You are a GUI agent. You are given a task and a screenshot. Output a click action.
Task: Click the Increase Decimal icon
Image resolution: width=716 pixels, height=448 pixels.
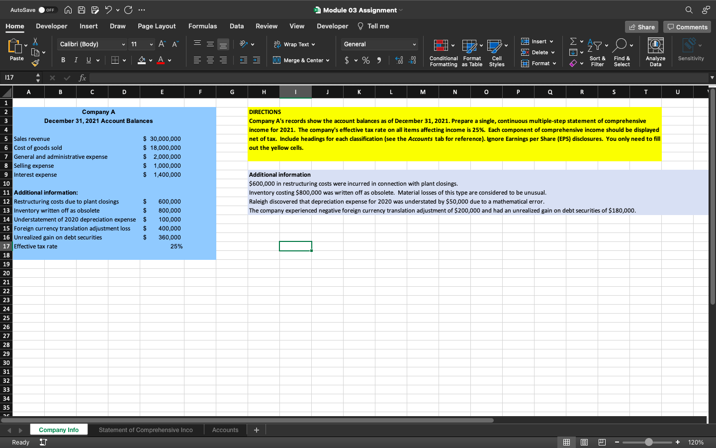pyautogui.click(x=398, y=60)
